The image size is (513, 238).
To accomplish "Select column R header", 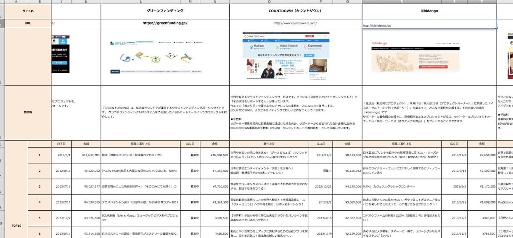I will click(402, 2).
